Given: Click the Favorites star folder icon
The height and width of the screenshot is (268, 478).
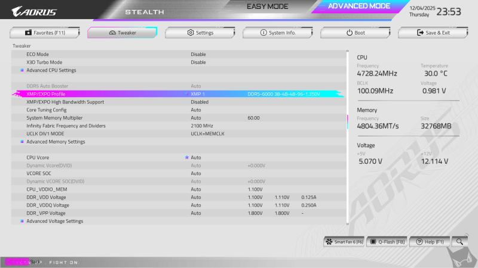Looking at the screenshot, I should point(28,32).
